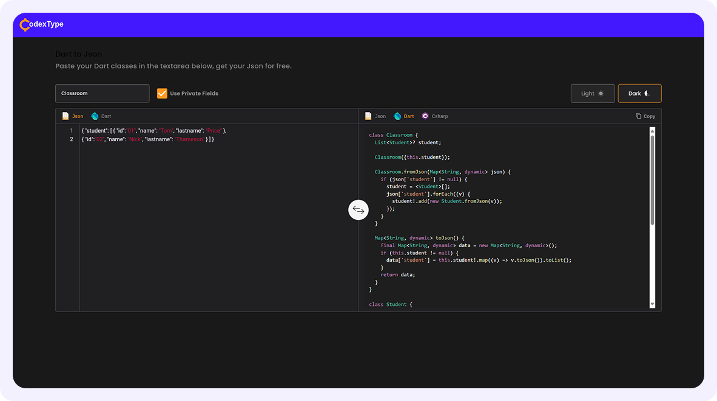Click the 'return data;' line
The image size is (717, 401).
[x=398, y=275]
